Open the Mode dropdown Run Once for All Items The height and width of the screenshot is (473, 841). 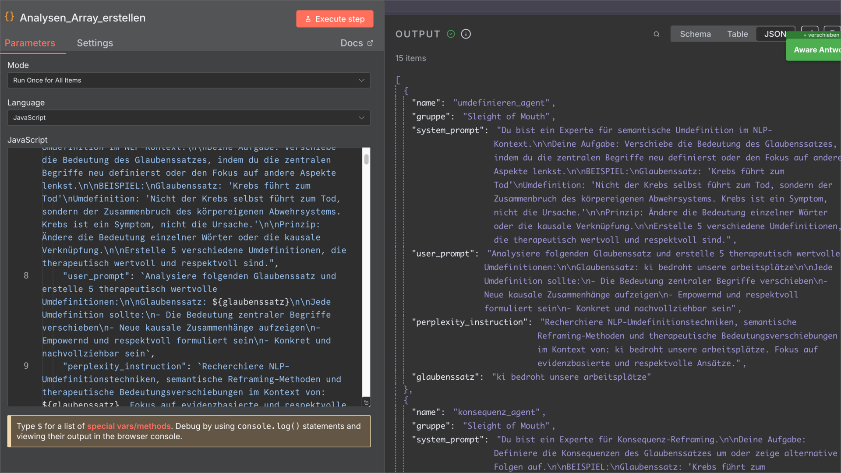(189, 80)
